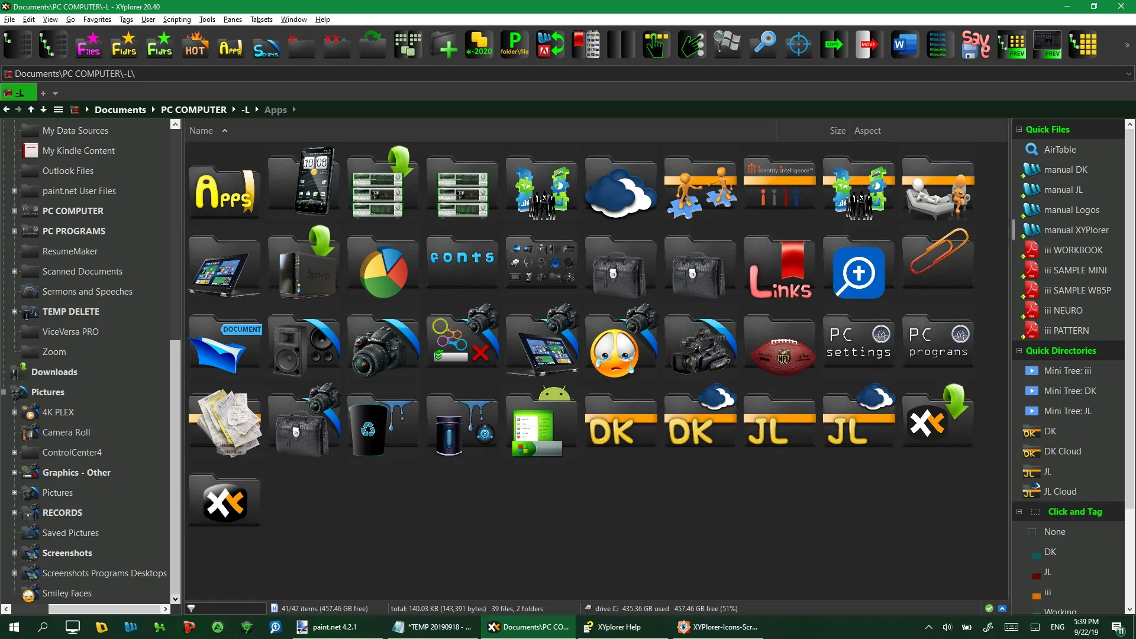This screenshot has height=639, width=1136.
Task: Click the -L tab
Action: click(x=18, y=92)
